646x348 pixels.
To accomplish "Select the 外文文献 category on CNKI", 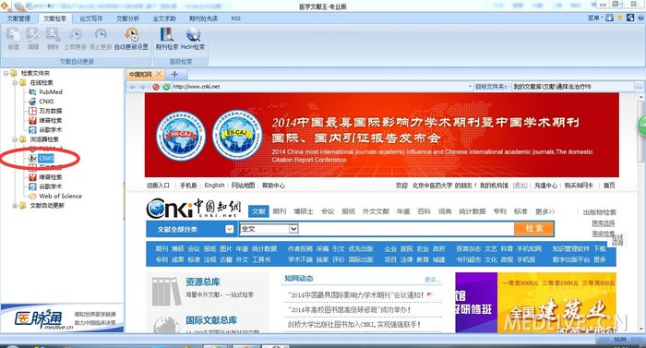I will (376, 211).
